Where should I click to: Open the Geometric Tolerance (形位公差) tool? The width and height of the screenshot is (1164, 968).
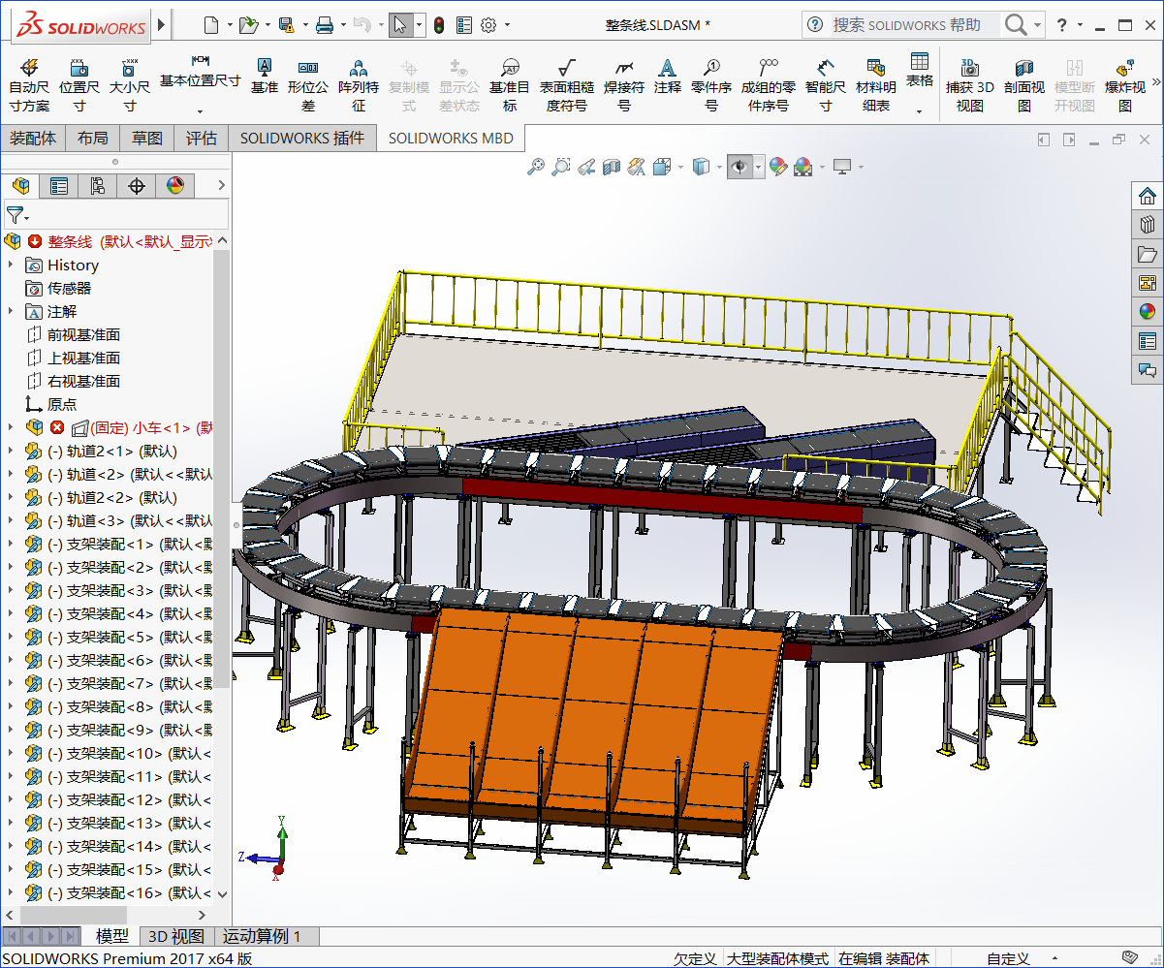pyautogui.click(x=308, y=84)
